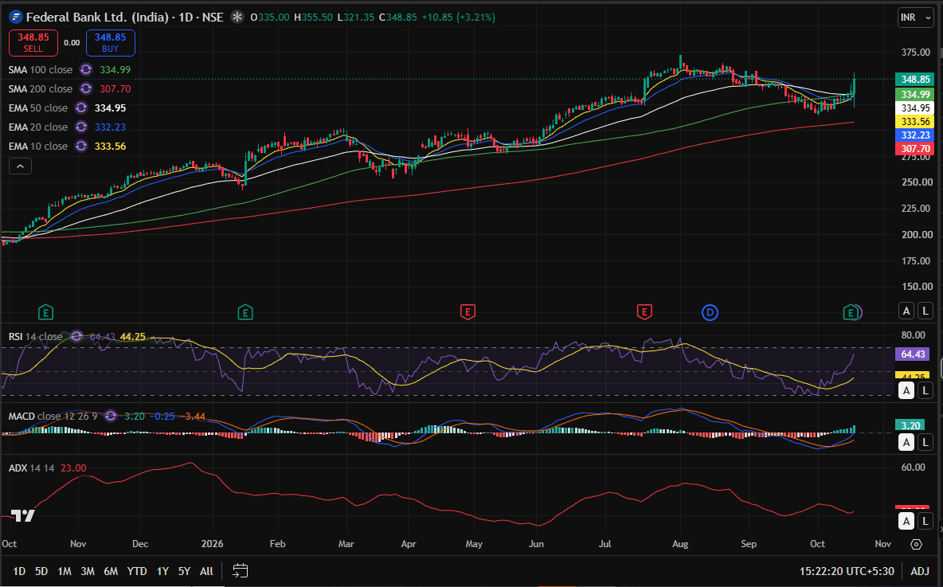The height and width of the screenshot is (587, 943).
Task: Toggle auto scale A on main price pane
Action: point(906,311)
